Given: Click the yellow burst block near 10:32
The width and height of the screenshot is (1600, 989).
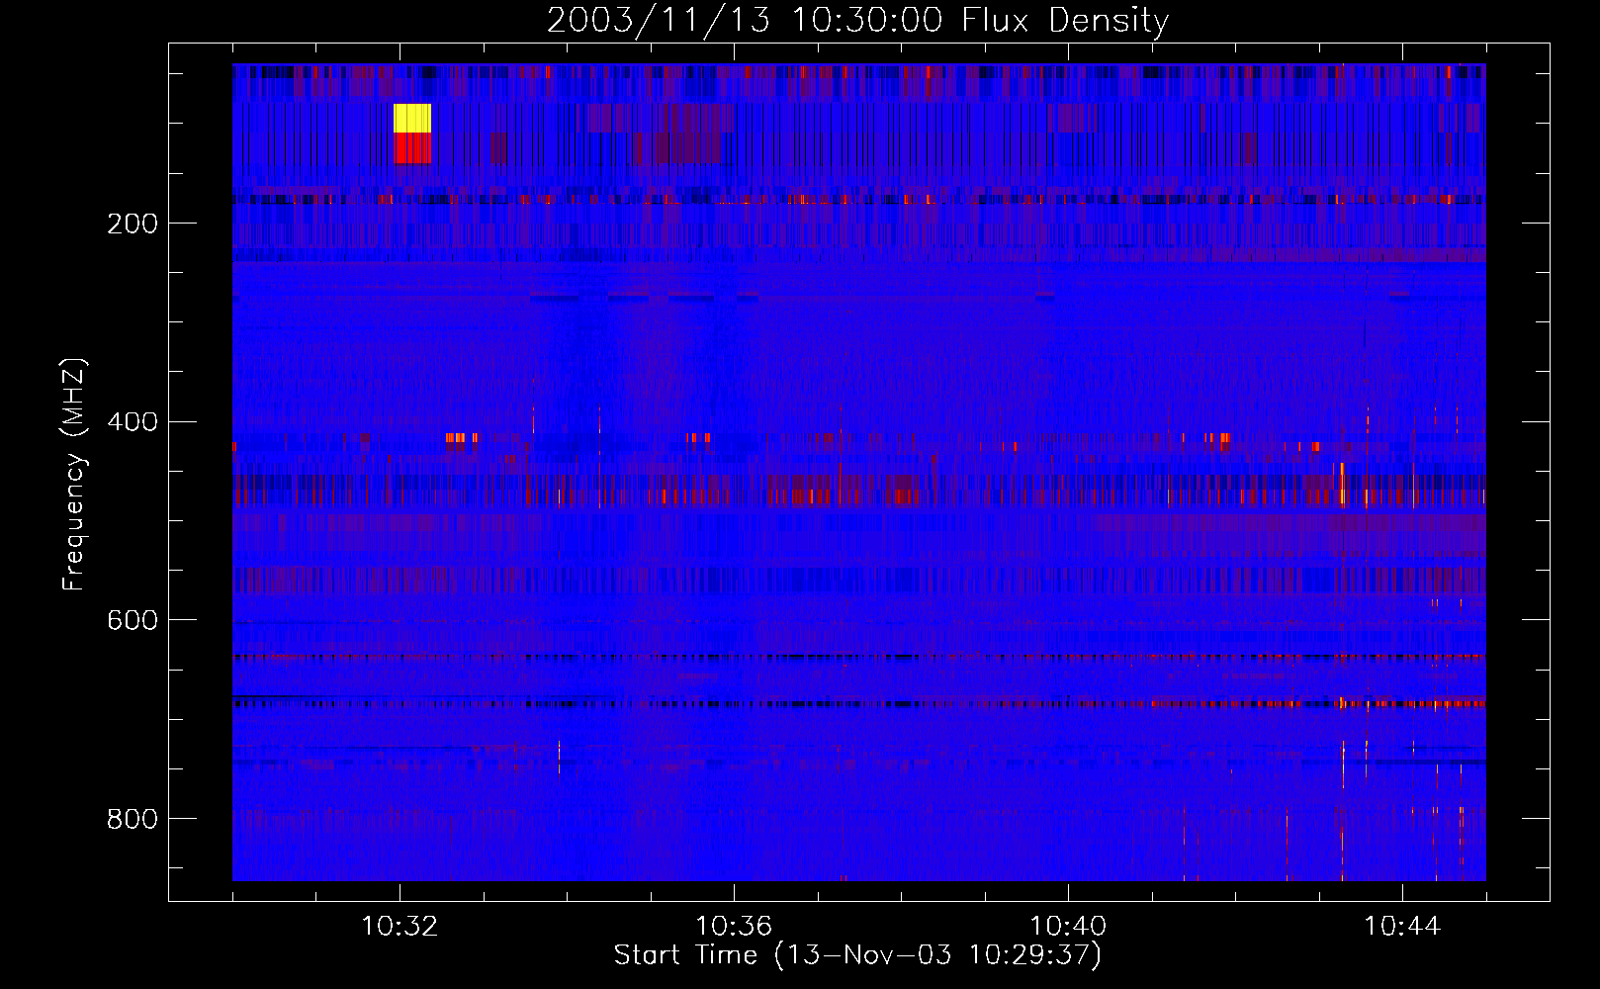Looking at the screenshot, I should coord(412,118).
